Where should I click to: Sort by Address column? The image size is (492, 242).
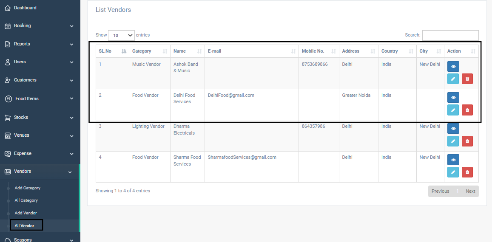pos(358,51)
